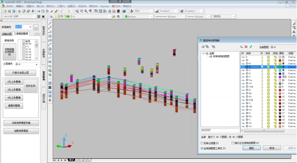Click the 柱体生成 button
Viewport: 297px width, 163px height.
click(x=30, y=86)
